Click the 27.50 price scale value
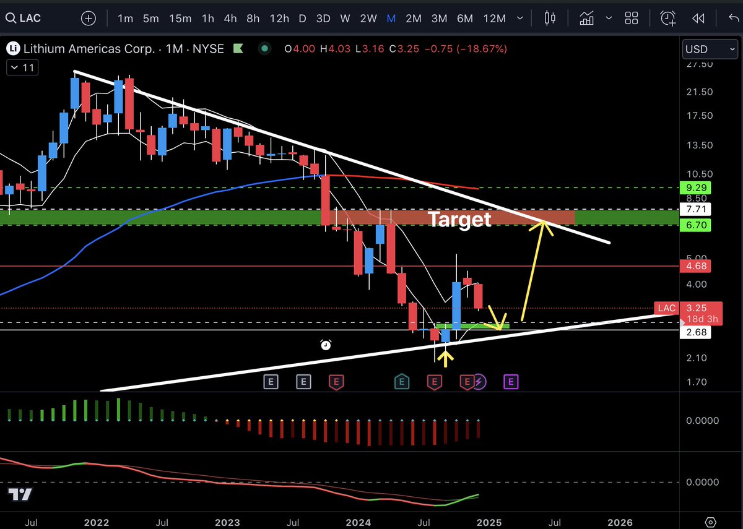The image size is (743, 529). [700, 64]
